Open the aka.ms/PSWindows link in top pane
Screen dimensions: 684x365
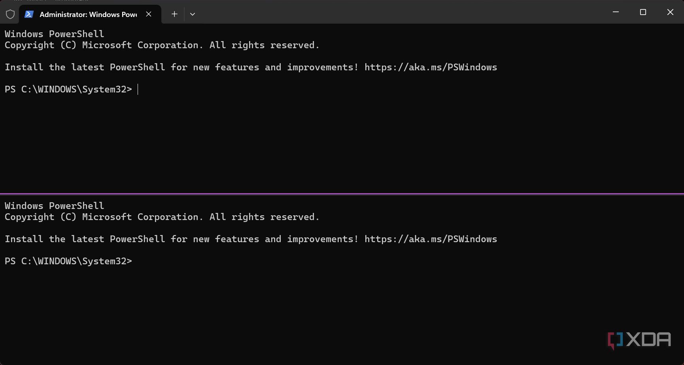pyautogui.click(x=431, y=68)
